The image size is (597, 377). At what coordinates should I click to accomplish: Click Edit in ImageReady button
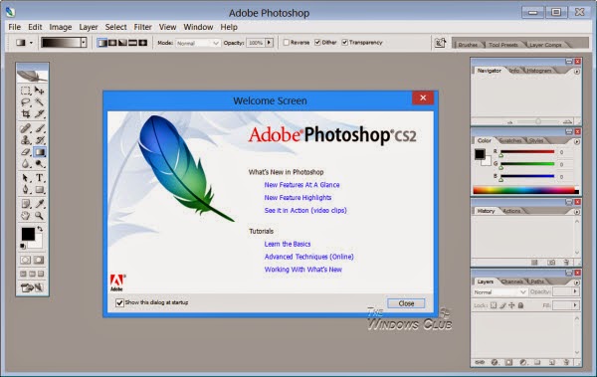point(32,287)
